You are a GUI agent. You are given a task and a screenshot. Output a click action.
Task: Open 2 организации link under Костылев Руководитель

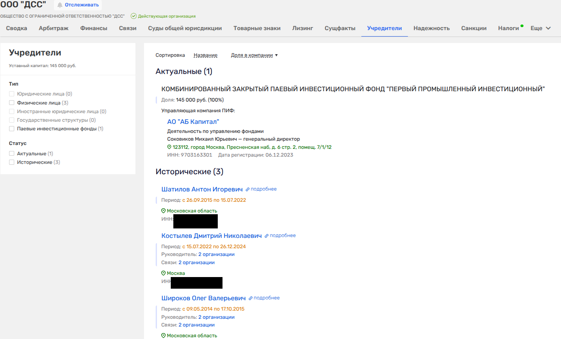216,254
